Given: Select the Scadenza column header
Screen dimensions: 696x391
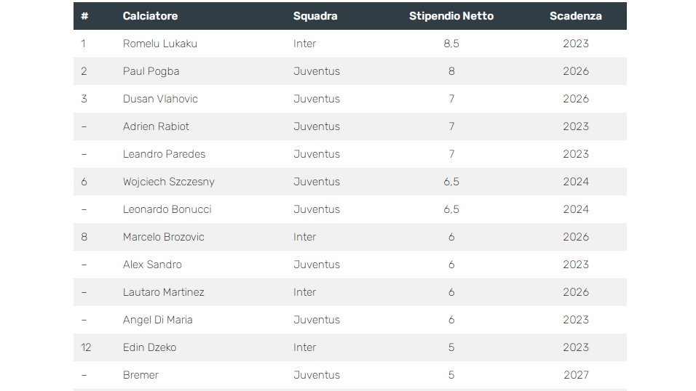Looking at the screenshot, I should pyautogui.click(x=575, y=16).
